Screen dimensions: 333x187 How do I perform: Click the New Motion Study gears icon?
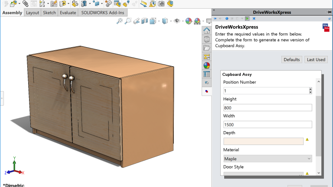point(108,3)
